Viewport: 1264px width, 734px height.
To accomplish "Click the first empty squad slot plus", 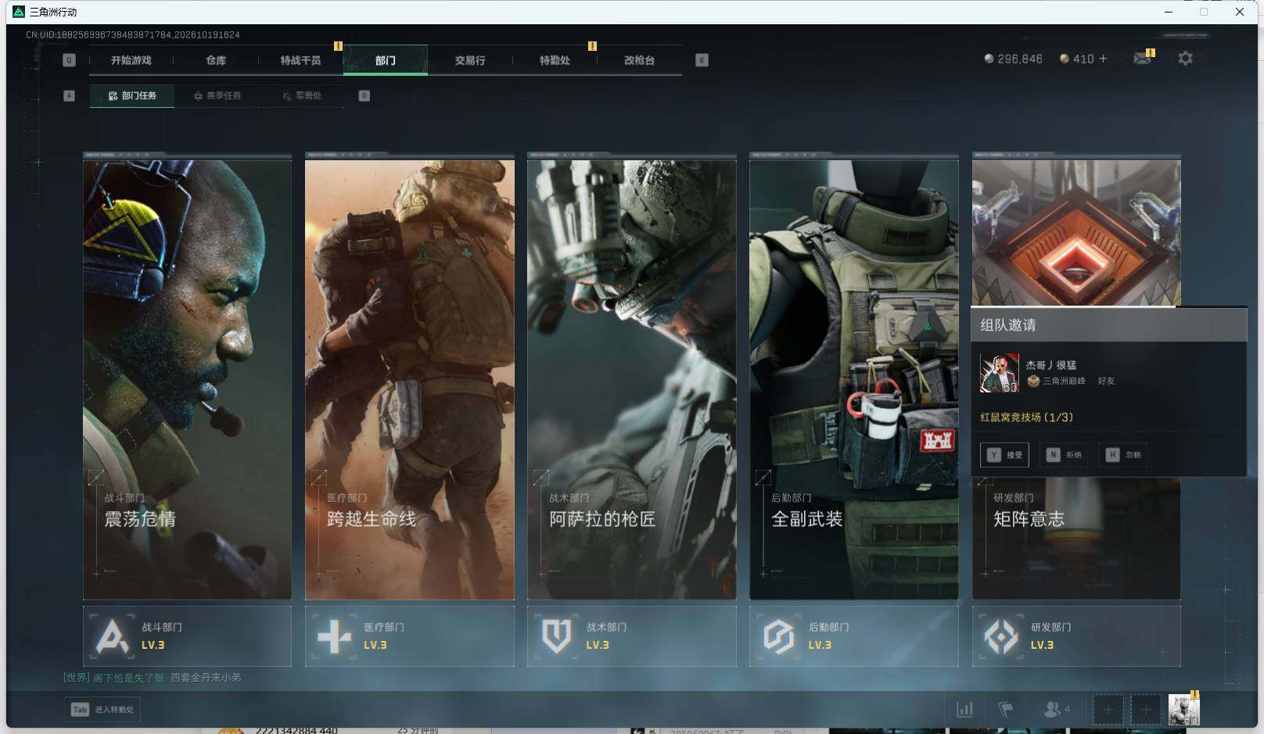I will pos(1108,710).
